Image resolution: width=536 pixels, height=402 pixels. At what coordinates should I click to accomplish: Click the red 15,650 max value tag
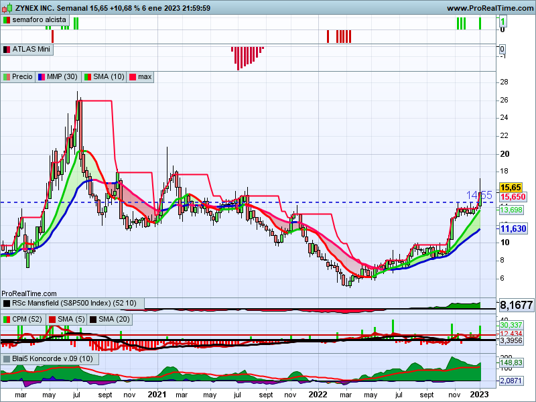[x=513, y=197]
